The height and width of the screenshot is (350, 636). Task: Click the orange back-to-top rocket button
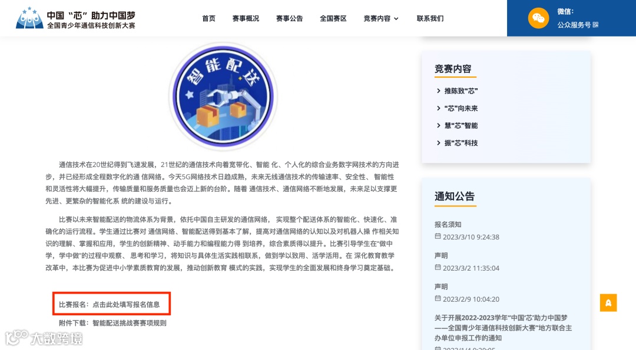tap(608, 302)
